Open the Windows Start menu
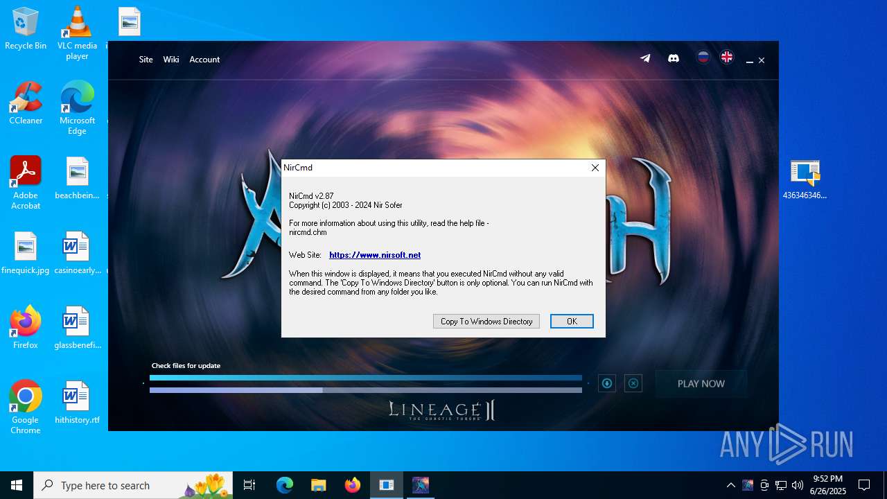 click(17, 485)
